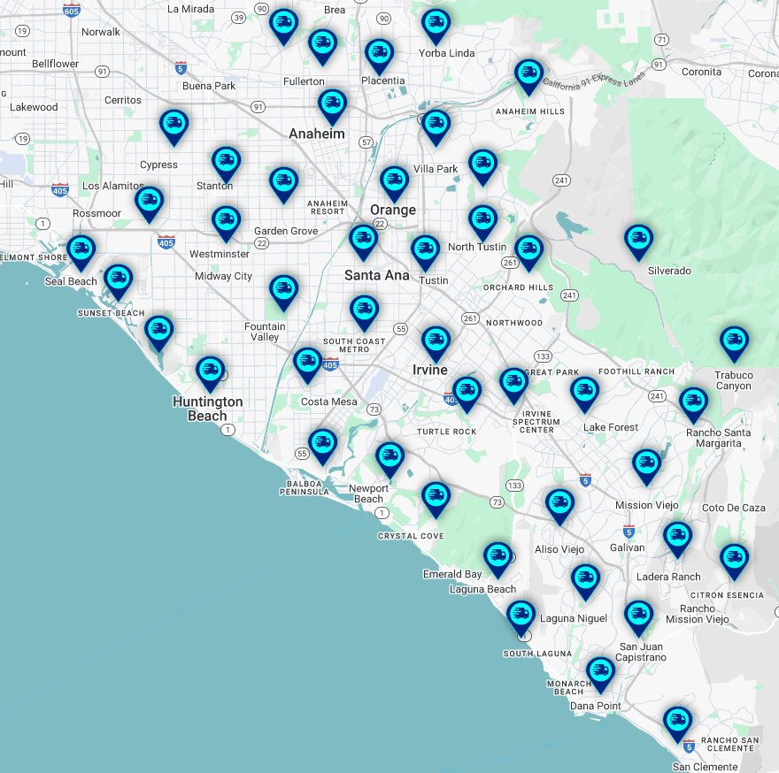Image resolution: width=779 pixels, height=773 pixels.
Task: Select the truck pin above Dana Point
Action: (600, 672)
